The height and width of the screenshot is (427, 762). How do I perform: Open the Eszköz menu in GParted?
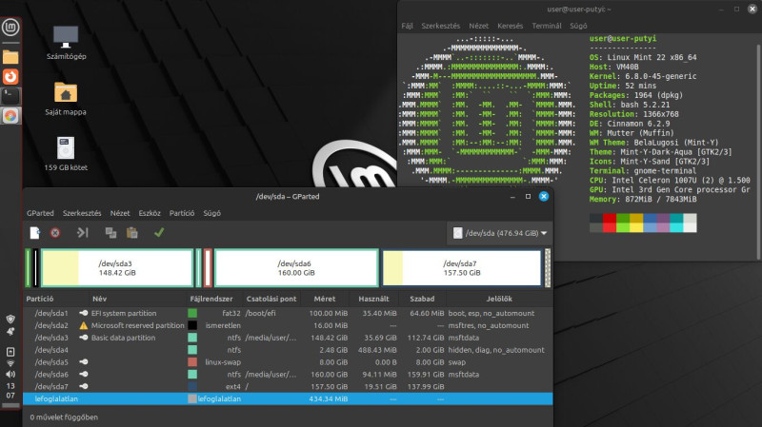(150, 213)
